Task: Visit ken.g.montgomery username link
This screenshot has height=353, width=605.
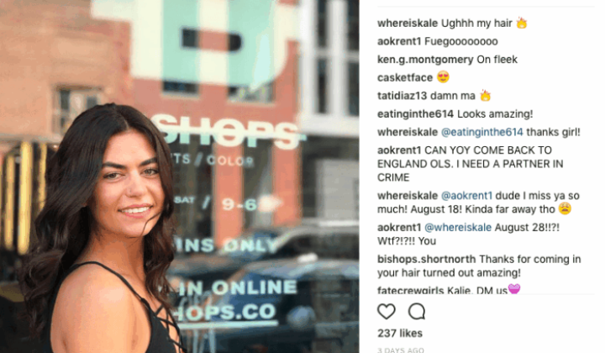Action: (x=425, y=60)
